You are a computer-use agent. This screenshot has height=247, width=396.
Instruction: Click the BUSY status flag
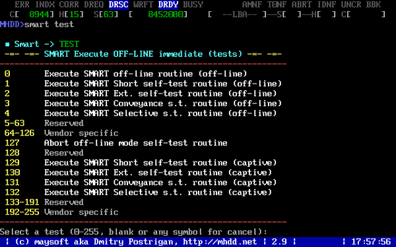coord(193,5)
